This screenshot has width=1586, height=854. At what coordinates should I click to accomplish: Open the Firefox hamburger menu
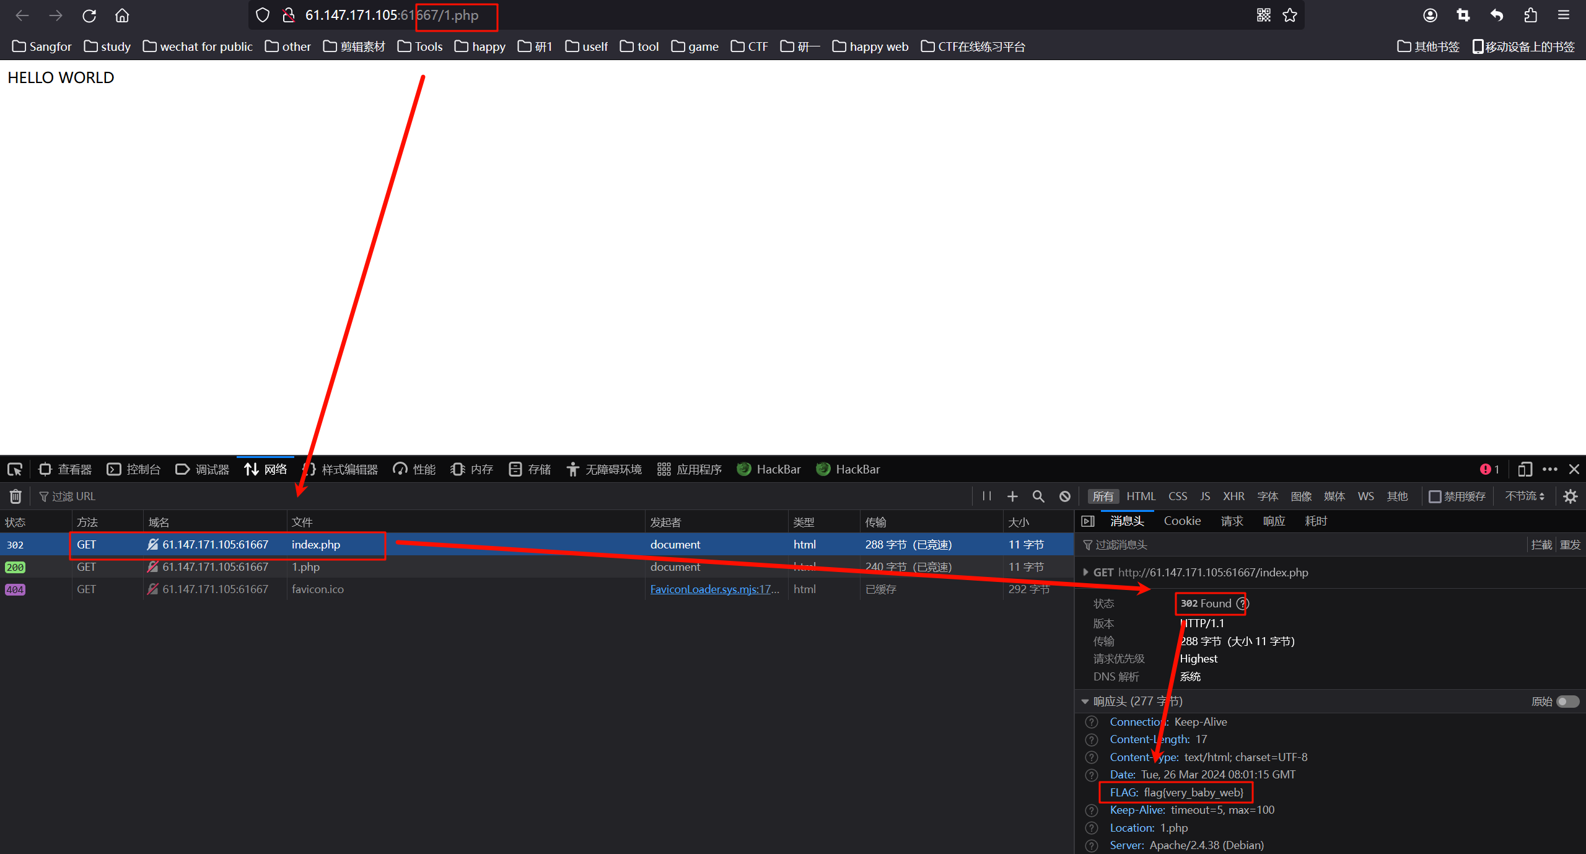(1564, 15)
